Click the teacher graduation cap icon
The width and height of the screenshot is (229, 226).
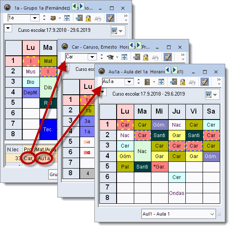coord(110,57)
